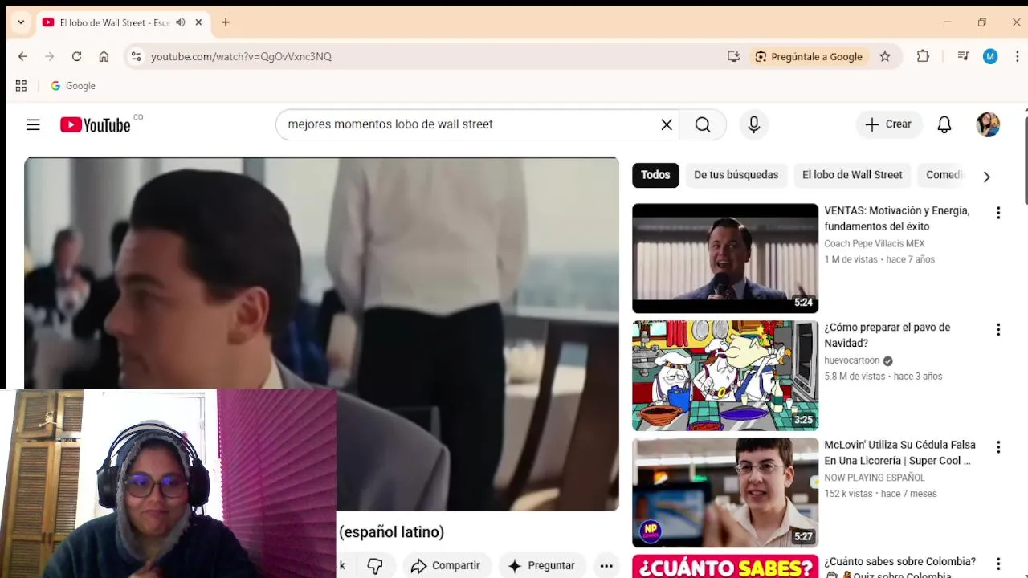
Task: Bookmark this page with the star
Action: (885, 56)
